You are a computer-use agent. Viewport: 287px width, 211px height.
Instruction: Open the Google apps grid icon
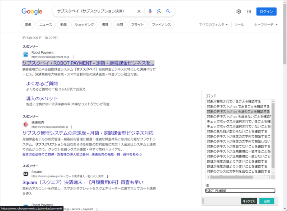tap(249, 11)
